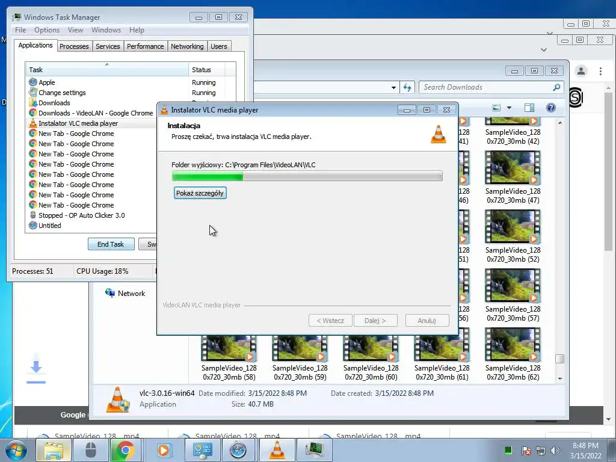This screenshot has width=616, height=462.
Task: Open the View menu in Task Manager
Action: click(75, 30)
